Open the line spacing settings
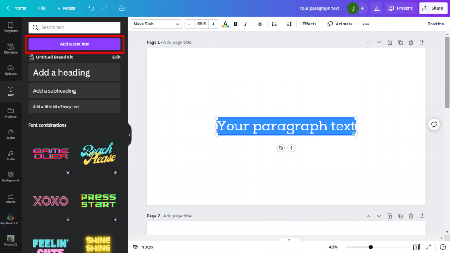The image size is (450, 253). pyautogui.click(x=289, y=24)
